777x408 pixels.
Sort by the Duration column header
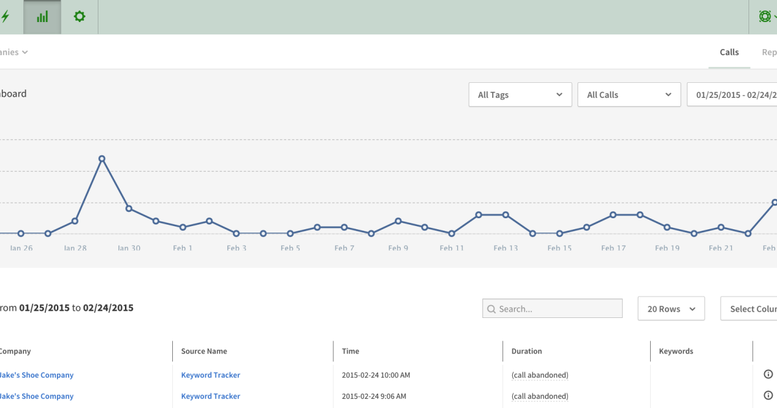click(526, 351)
